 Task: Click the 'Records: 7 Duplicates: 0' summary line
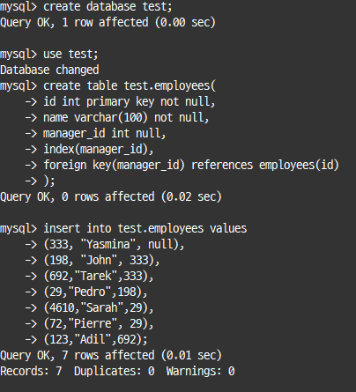(117, 372)
